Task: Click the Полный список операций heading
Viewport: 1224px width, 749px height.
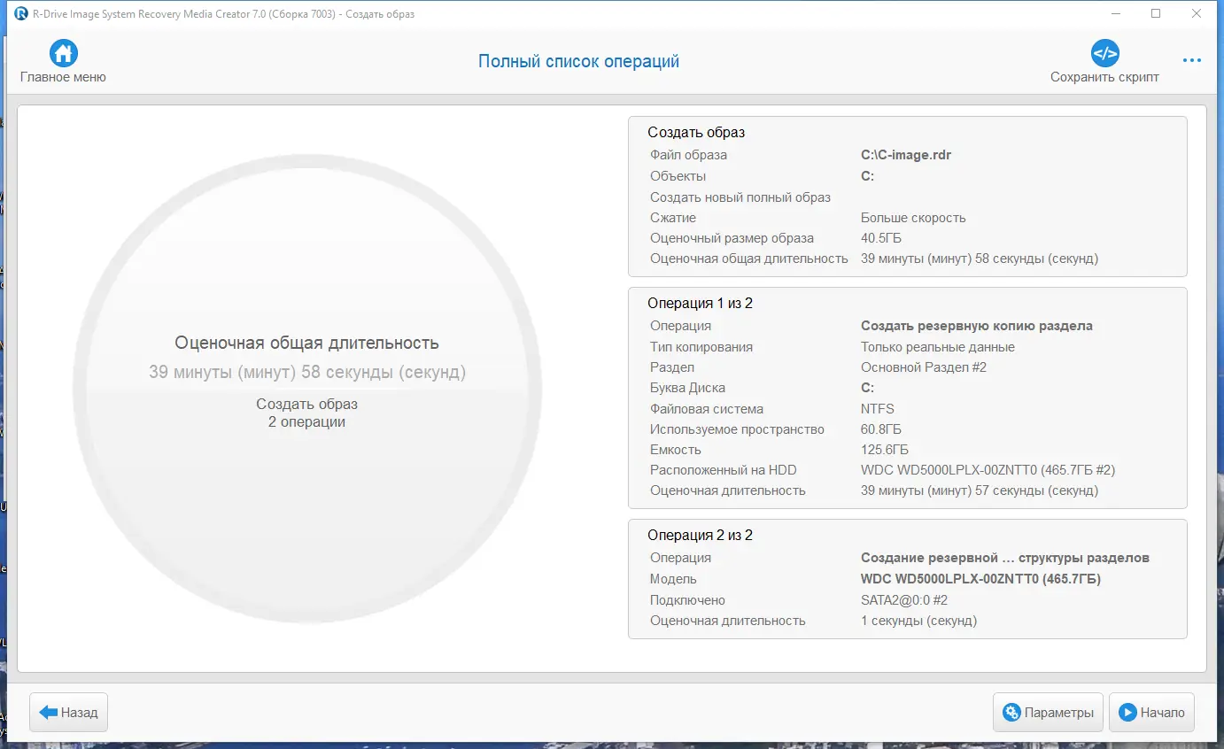Action: point(578,60)
